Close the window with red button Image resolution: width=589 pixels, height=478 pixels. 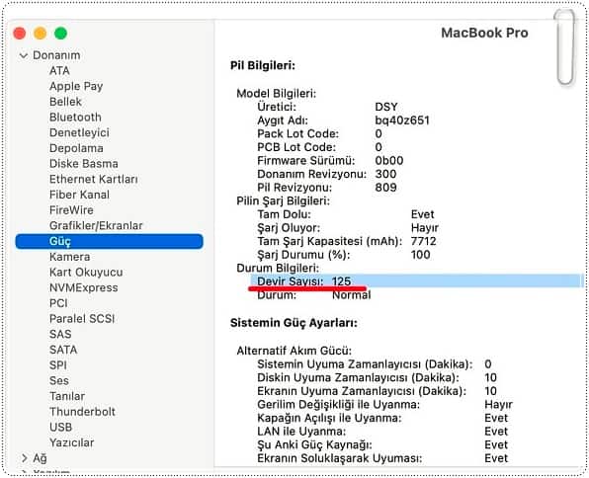20,33
